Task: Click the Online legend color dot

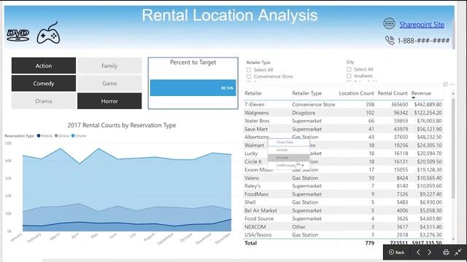Action: tap(56, 136)
